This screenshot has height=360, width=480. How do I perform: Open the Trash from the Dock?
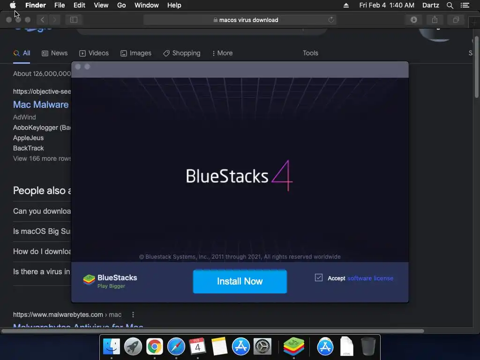(x=368, y=346)
